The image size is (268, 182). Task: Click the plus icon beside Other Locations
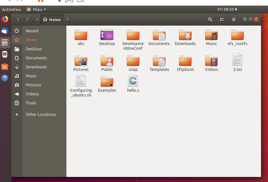17,114
